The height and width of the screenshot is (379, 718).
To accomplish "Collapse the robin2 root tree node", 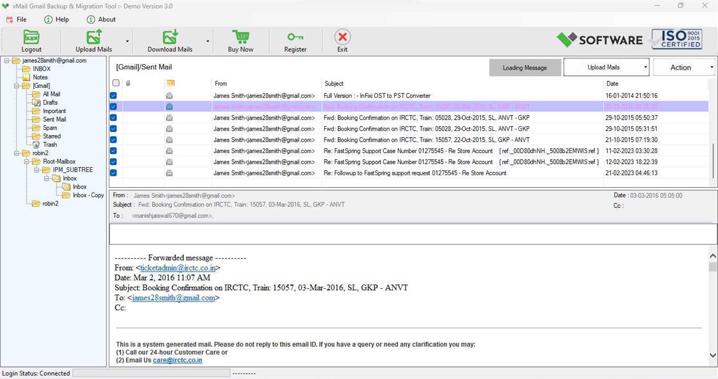I will click(16, 153).
